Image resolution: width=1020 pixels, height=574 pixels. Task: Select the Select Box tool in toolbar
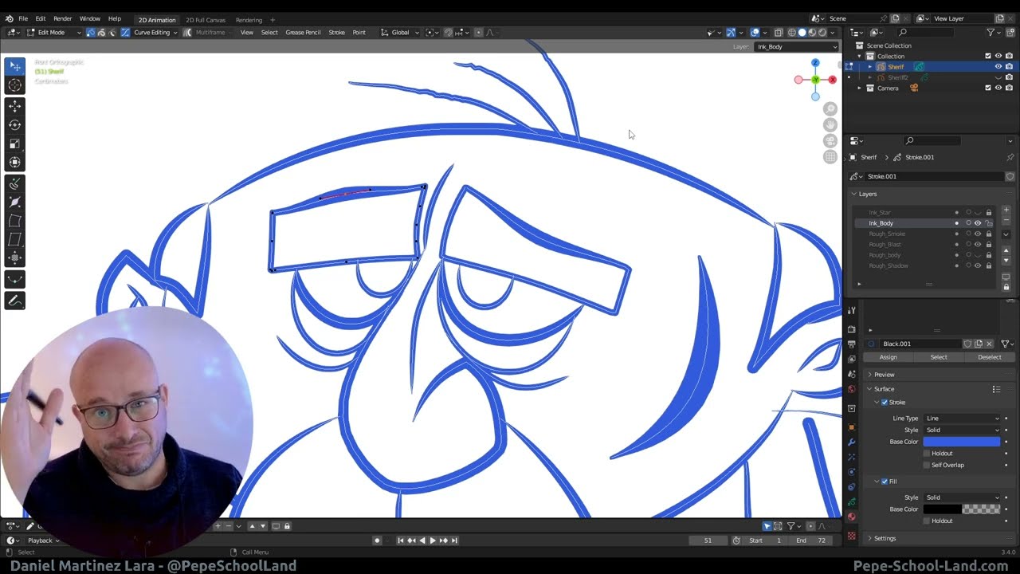click(x=15, y=66)
